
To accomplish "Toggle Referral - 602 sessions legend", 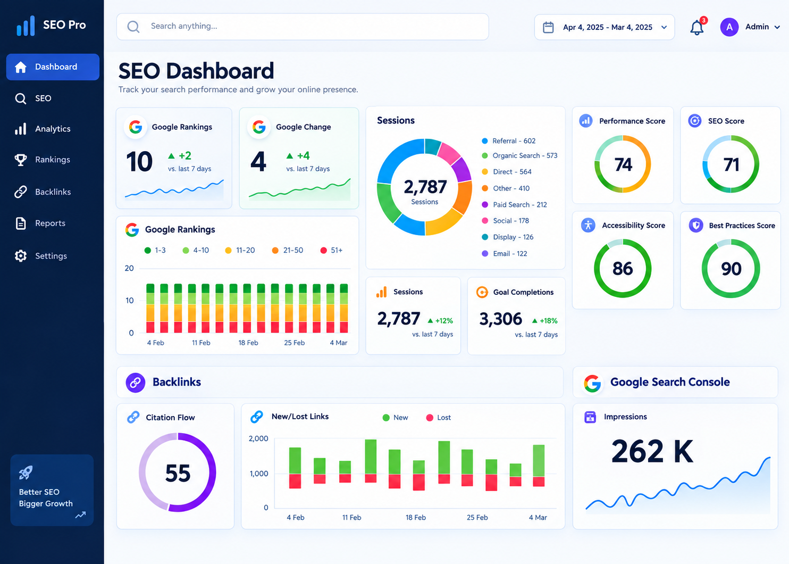I will (508, 141).
